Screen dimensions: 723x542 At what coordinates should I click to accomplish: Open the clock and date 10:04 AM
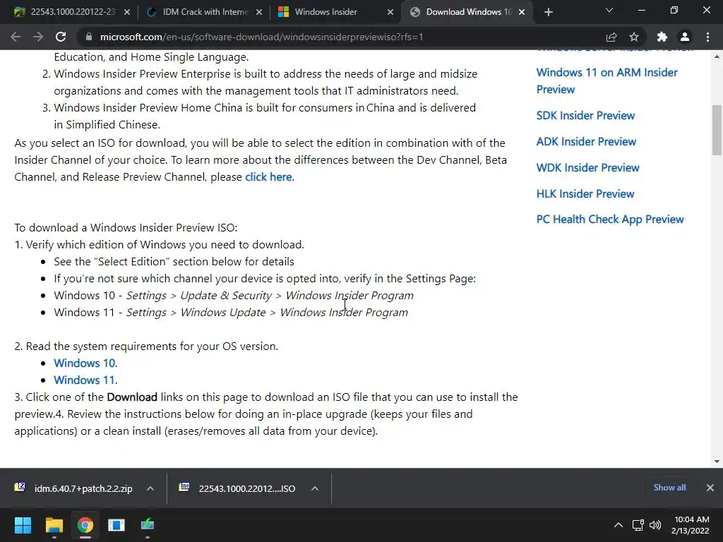click(691, 525)
